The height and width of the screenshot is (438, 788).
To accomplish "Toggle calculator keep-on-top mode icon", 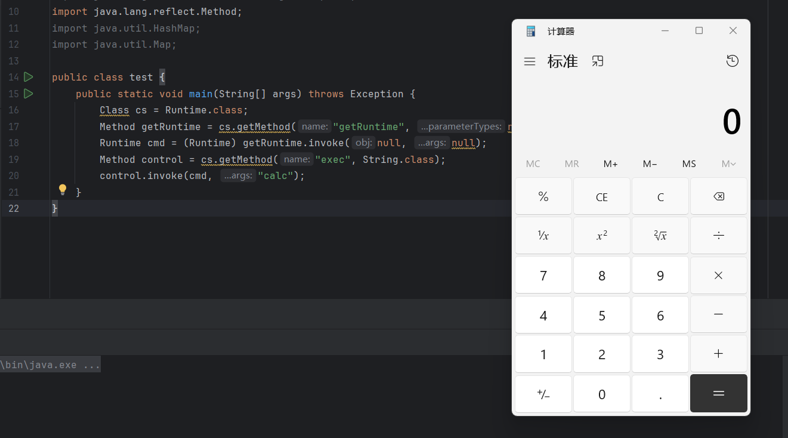I will pyautogui.click(x=598, y=61).
